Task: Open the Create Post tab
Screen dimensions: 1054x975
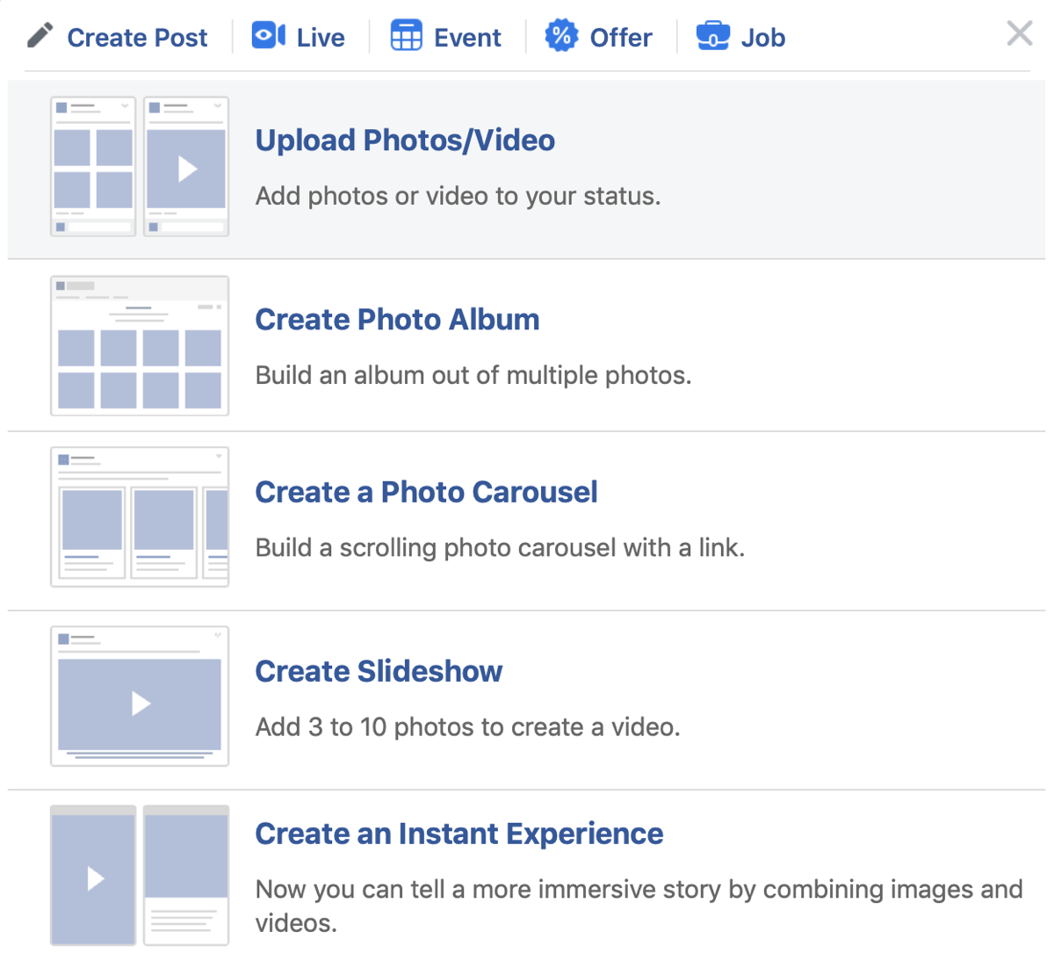Action: tap(137, 38)
